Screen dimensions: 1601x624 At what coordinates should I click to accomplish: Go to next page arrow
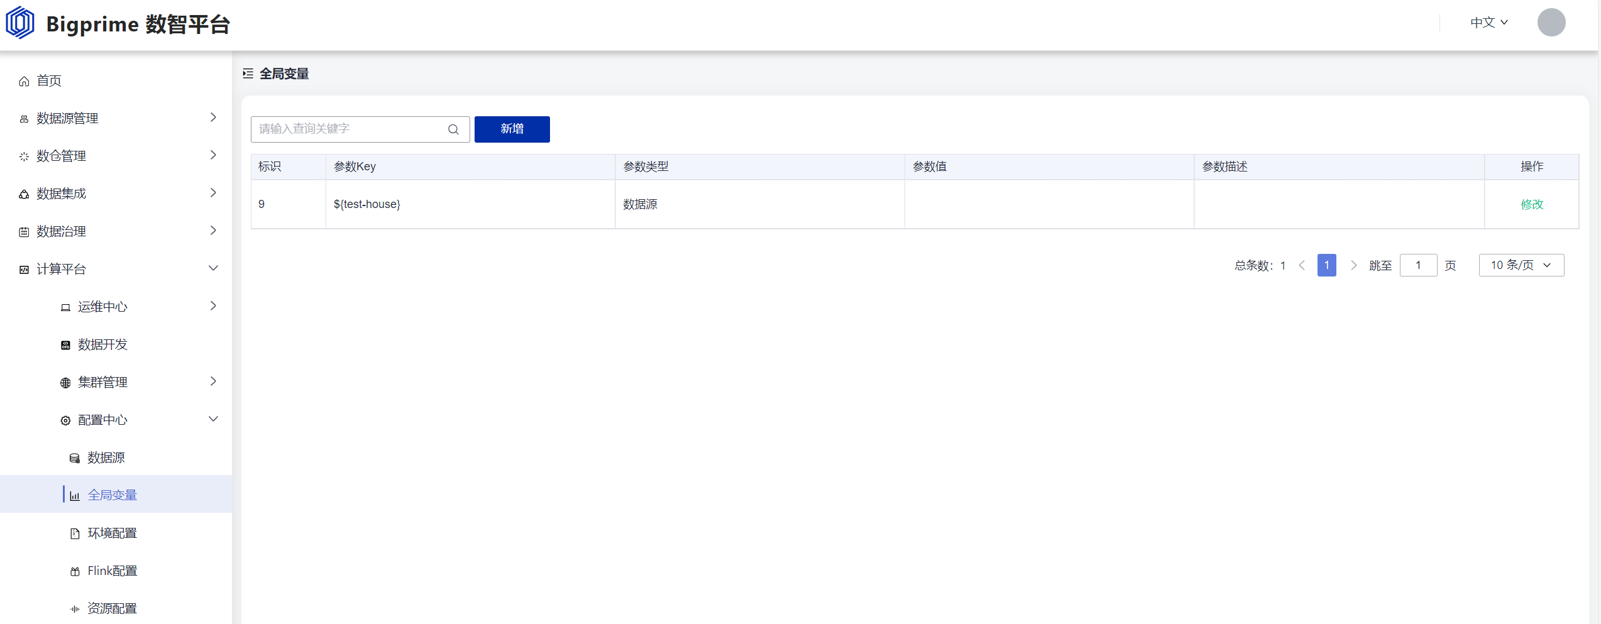click(x=1353, y=265)
